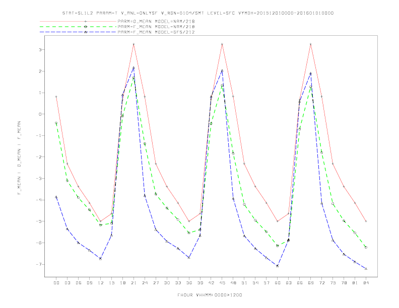Screen dimensions: 399x308
Task: Click x-axis tick label 63
Action: coord(289,283)
